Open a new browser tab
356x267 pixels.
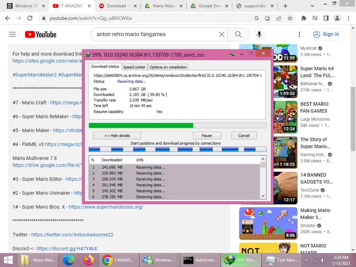click(x=285, y=6)
